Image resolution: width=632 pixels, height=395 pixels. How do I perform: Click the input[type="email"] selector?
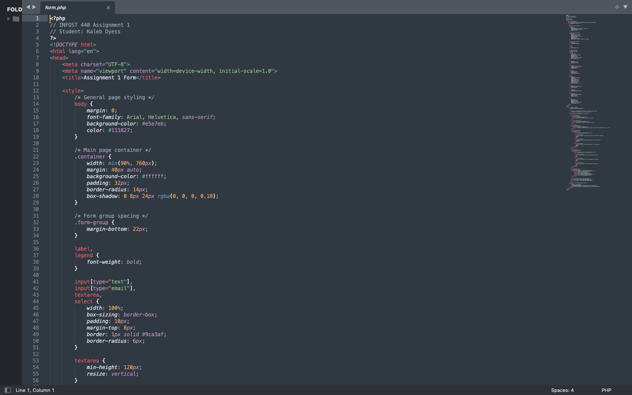[104, 288]
